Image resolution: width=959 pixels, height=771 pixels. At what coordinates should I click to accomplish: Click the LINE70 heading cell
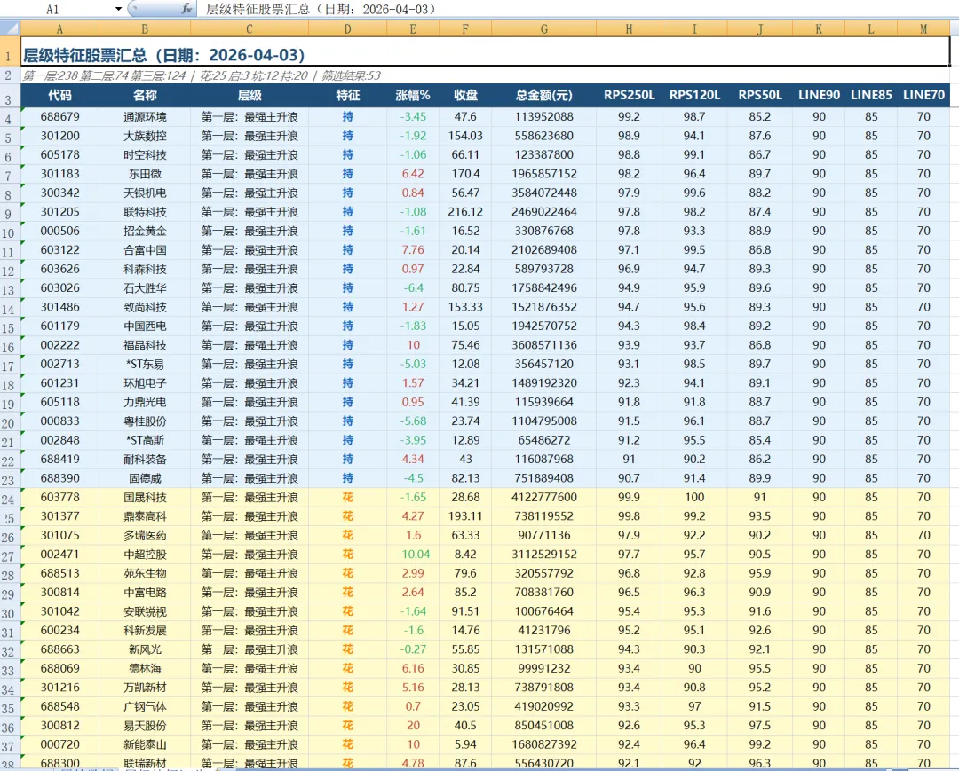[x=923, y=95]
